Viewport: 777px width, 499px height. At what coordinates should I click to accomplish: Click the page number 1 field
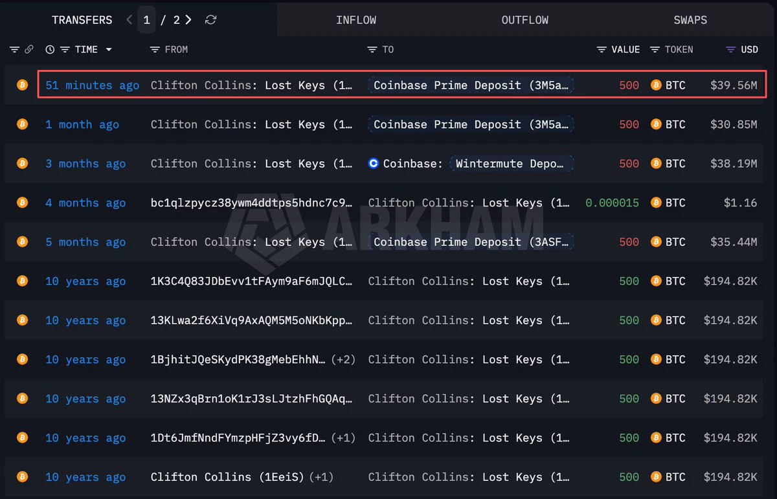[147, 20]
